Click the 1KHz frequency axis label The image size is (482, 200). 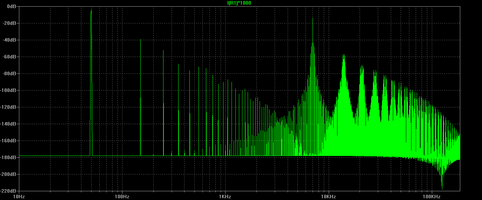pyautogui.click(x=225, y=197)
